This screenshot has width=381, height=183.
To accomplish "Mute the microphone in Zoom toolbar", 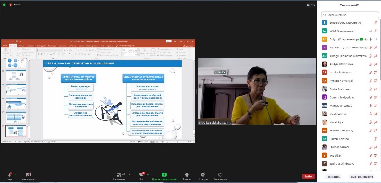I will 10,174.
